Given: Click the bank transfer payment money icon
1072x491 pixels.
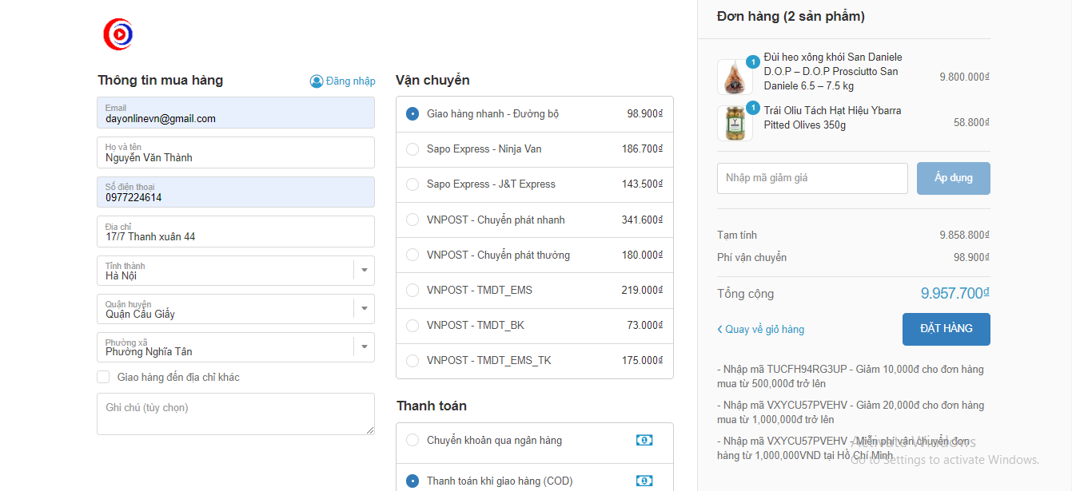Looking at the screenshot, I should pyautogui.click(x=644, y=440).
